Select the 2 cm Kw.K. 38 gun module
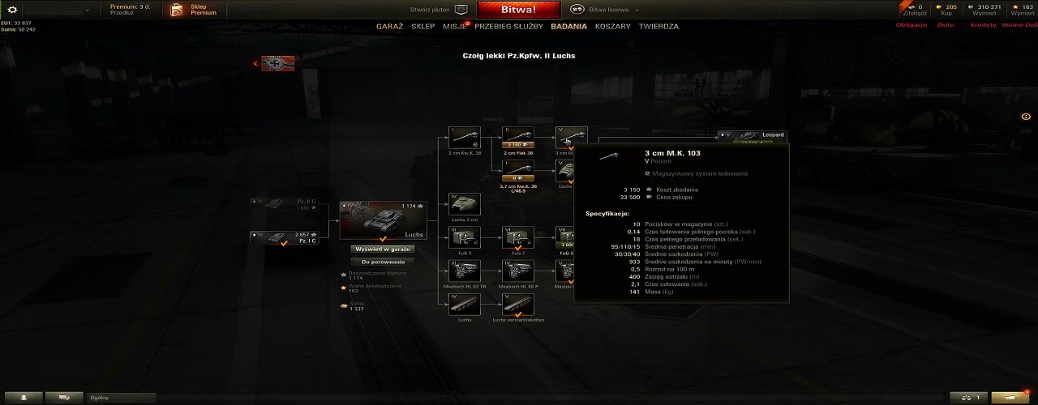1038x405 pixels. [x=465, y=137]
